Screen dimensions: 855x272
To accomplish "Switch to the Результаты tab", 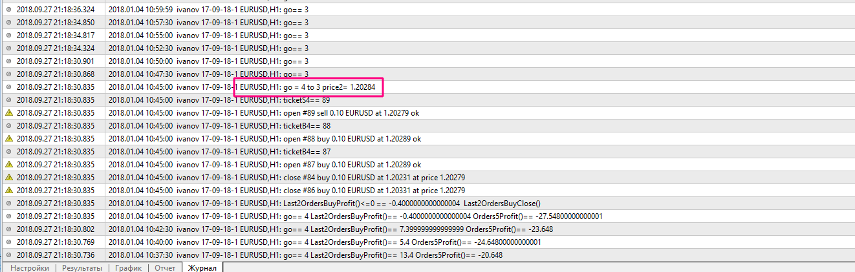I will click(x=82, y=267).
